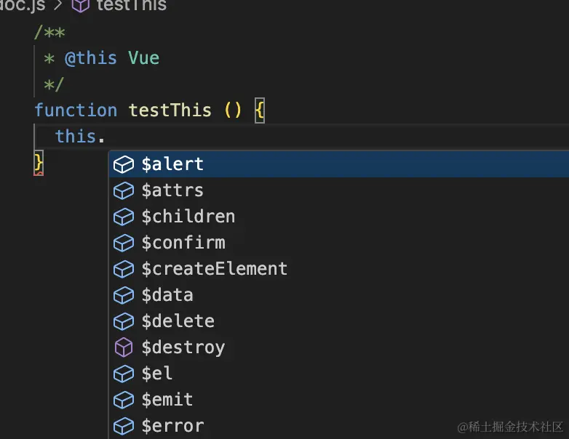The image size is (569, 439).
Task: Click the purple method icon beside $destroy
Action: (x=124, y=347)
